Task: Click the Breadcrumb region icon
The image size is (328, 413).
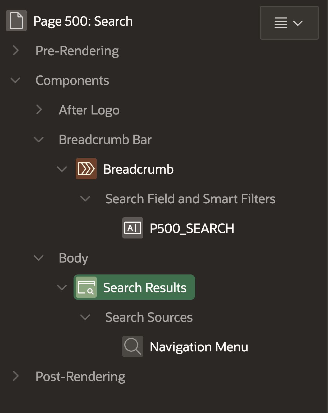Action: (x=86, y=169)
